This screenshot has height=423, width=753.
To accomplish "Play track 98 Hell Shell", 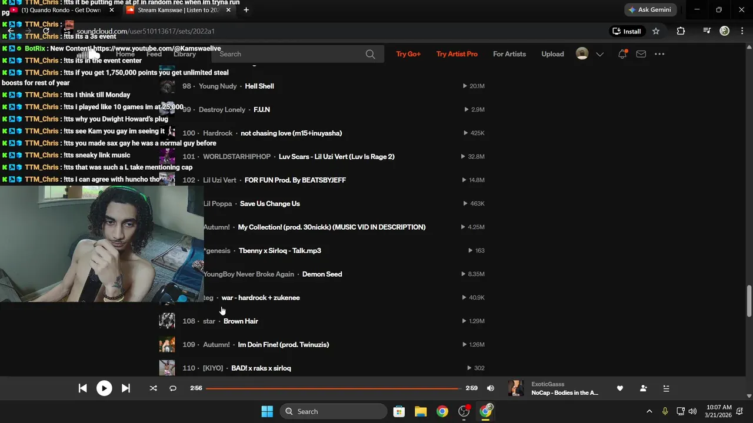I will (x=259, y=86).
